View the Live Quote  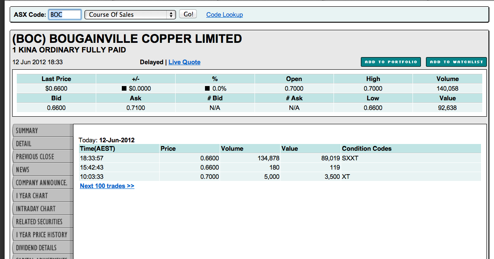point(184,62)
